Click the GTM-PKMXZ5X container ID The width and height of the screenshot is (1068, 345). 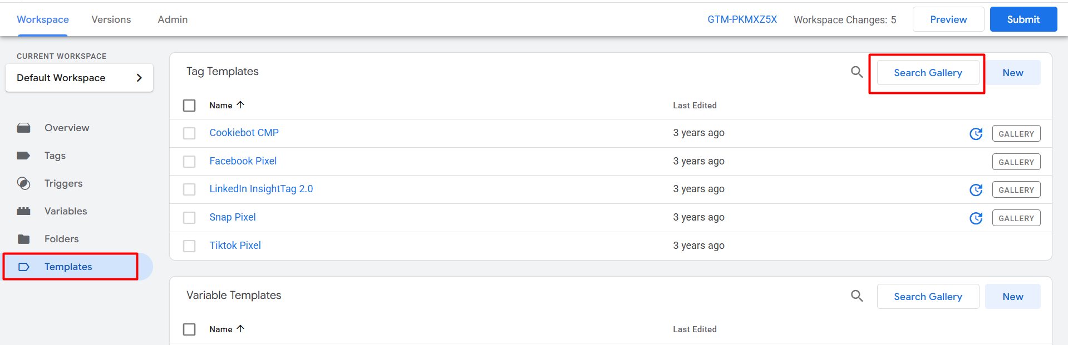coord(742,19)
